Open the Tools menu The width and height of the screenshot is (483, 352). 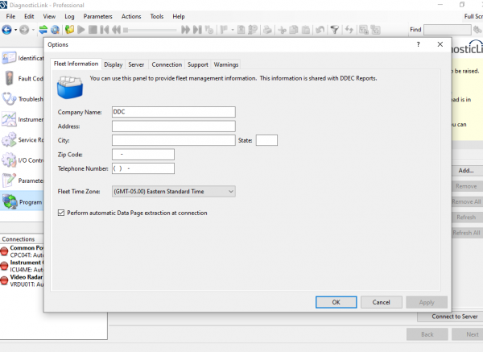pos(156,16)
